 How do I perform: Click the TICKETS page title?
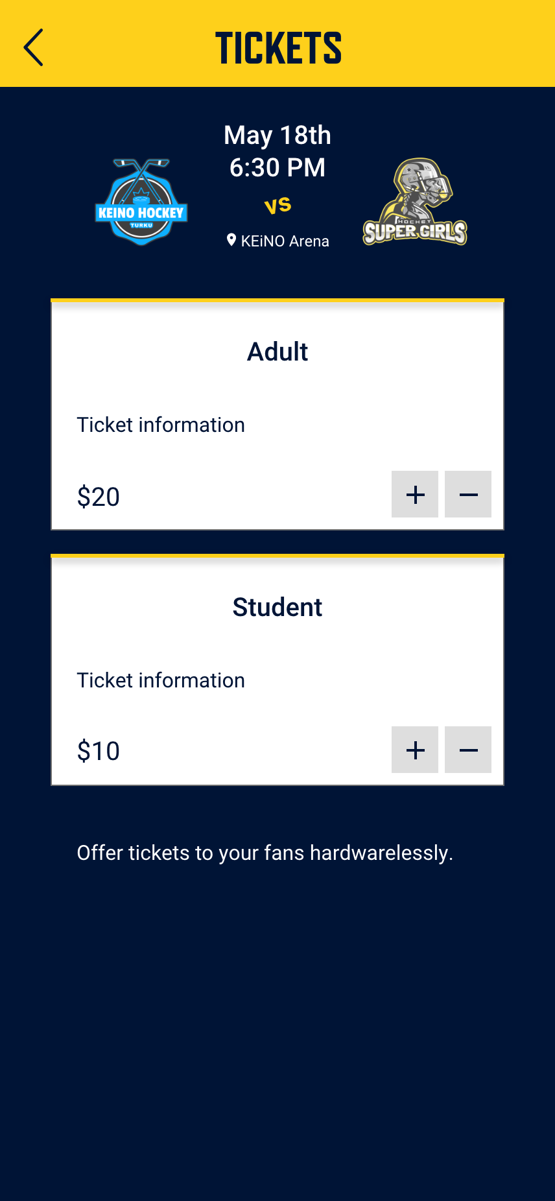278,48
